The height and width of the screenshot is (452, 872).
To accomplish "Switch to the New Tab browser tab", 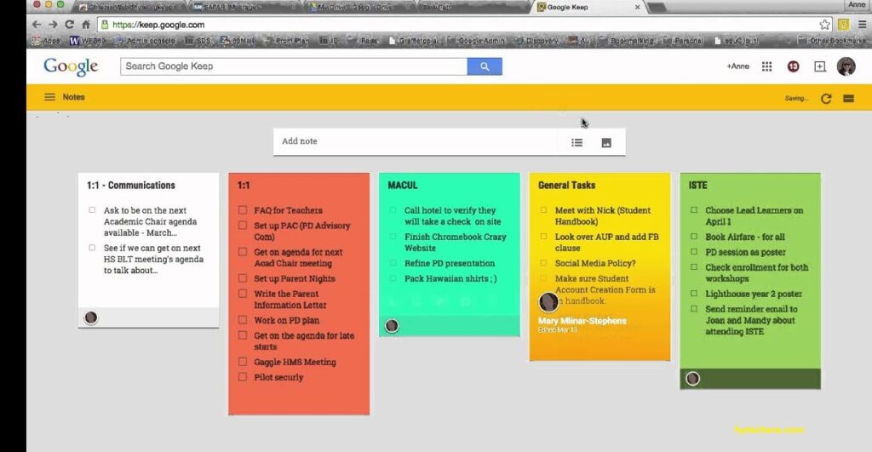I will pos(473,7).
